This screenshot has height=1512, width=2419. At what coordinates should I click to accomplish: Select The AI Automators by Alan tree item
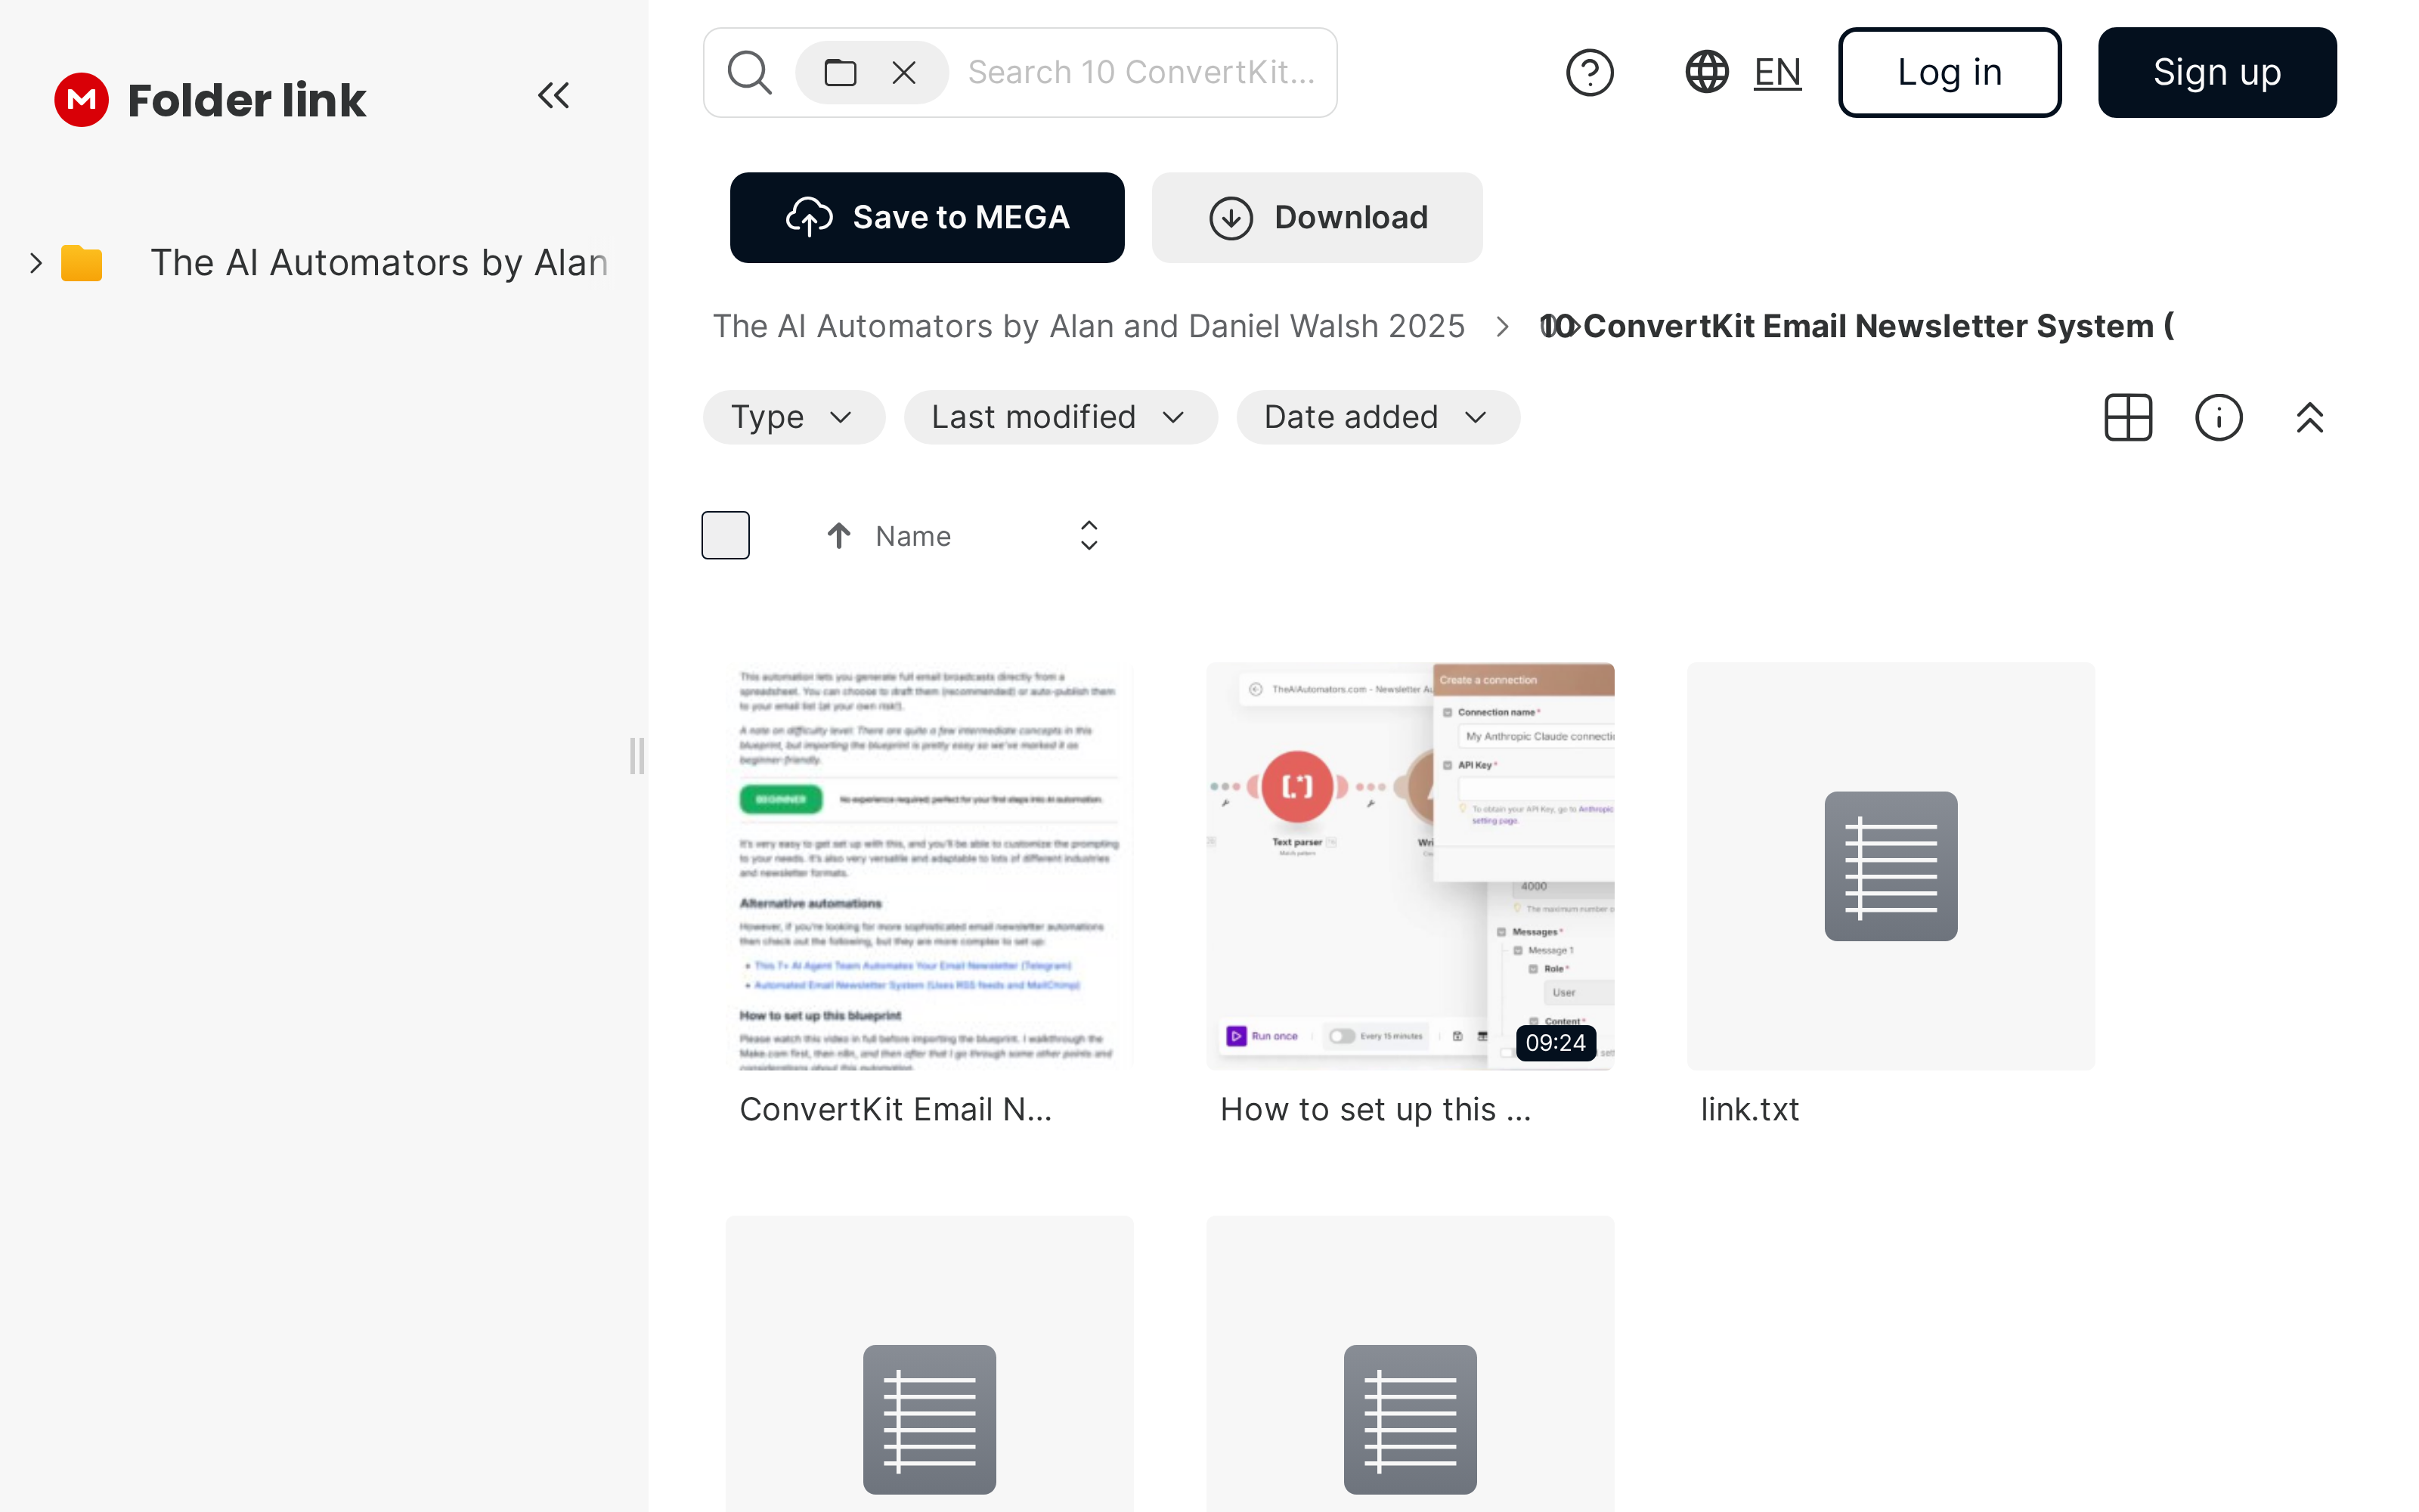tap(379, 263)
